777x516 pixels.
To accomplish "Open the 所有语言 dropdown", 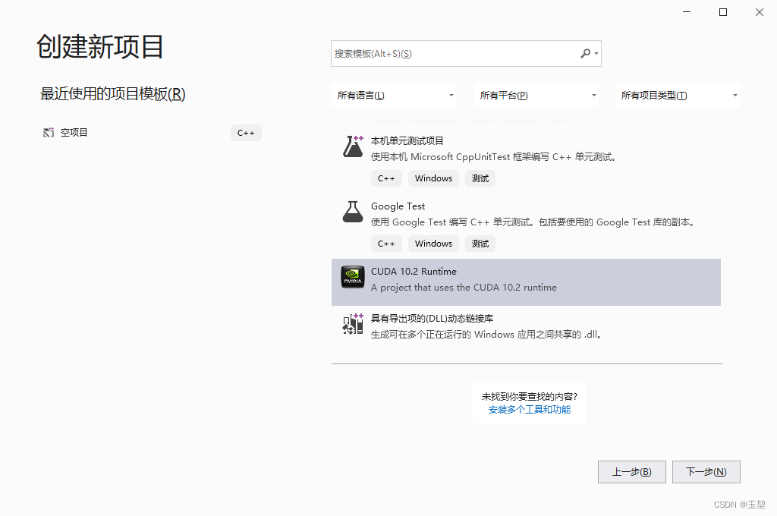I will coord(395,95).
